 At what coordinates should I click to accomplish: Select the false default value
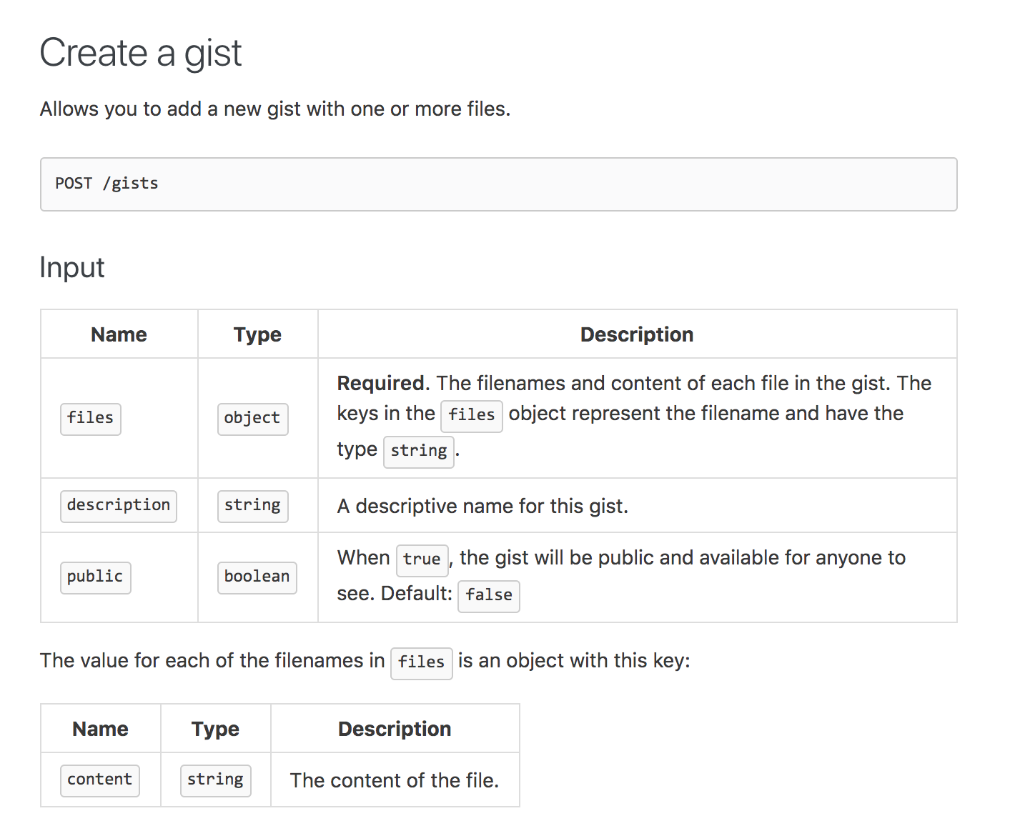[x=488, y=596]
